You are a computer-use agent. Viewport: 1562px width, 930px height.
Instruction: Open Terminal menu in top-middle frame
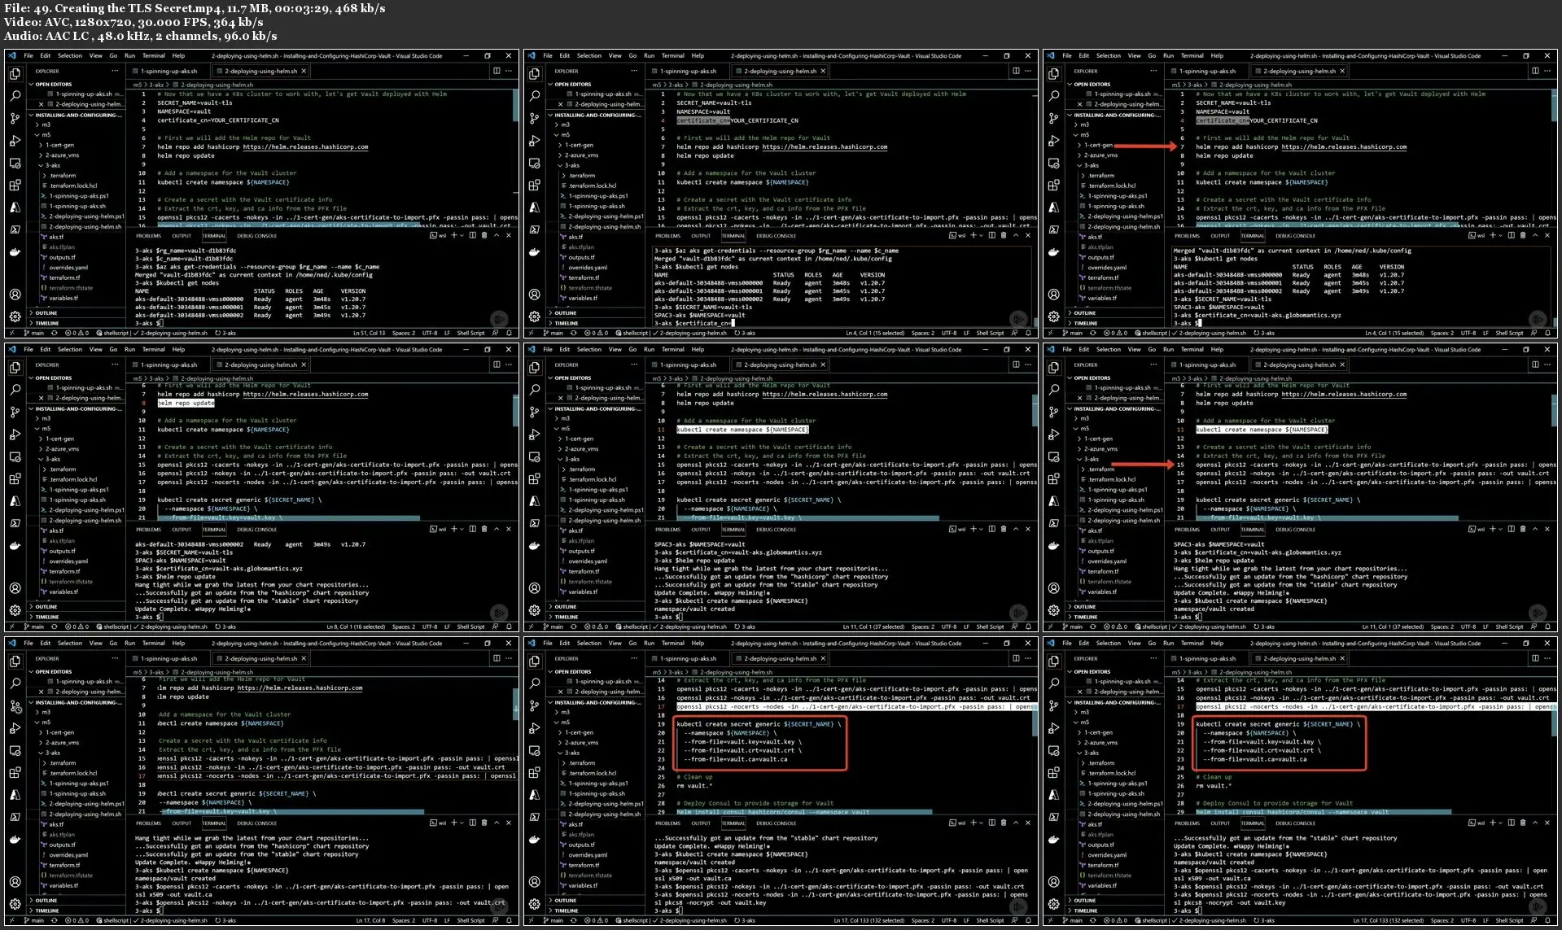pyautogui.click(x=672, y=56)
